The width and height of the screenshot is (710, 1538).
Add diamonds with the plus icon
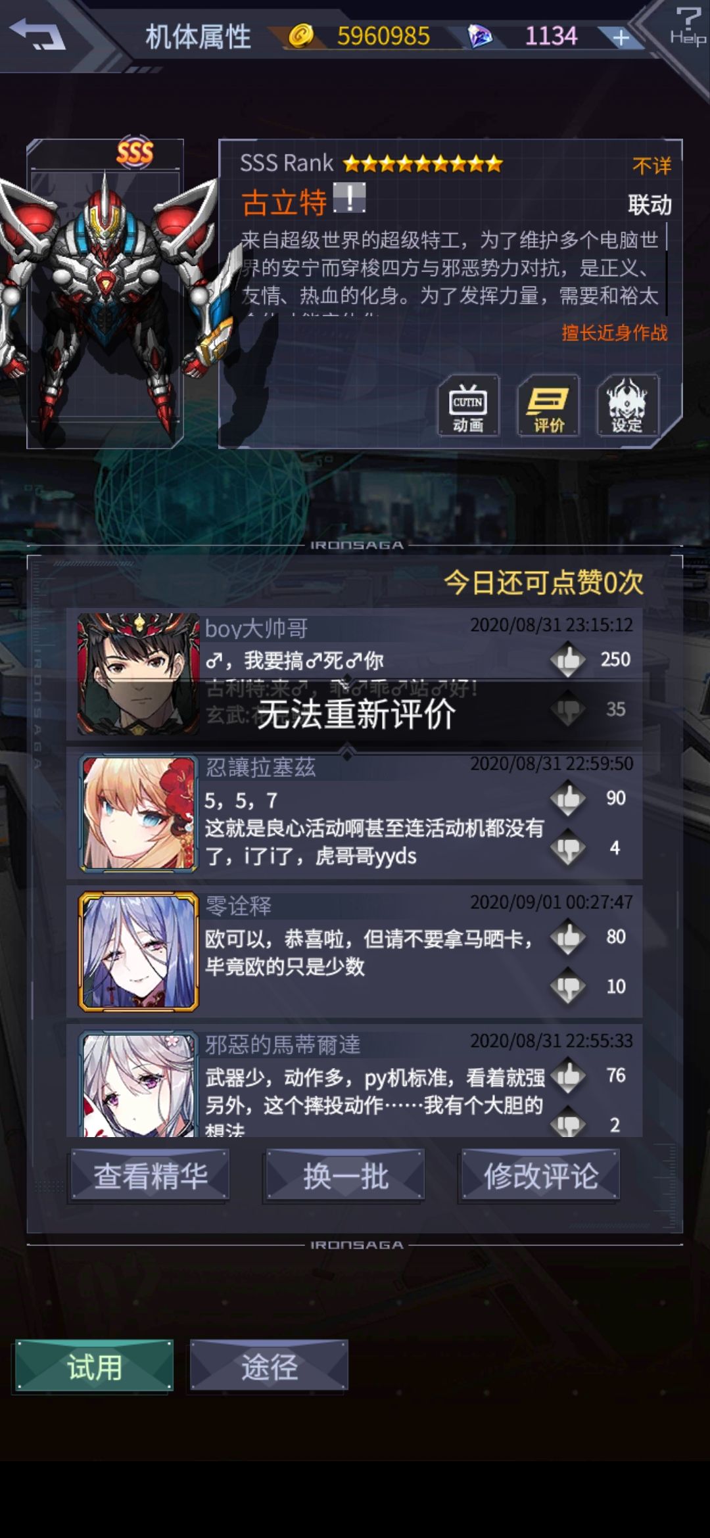coord(621,37)
